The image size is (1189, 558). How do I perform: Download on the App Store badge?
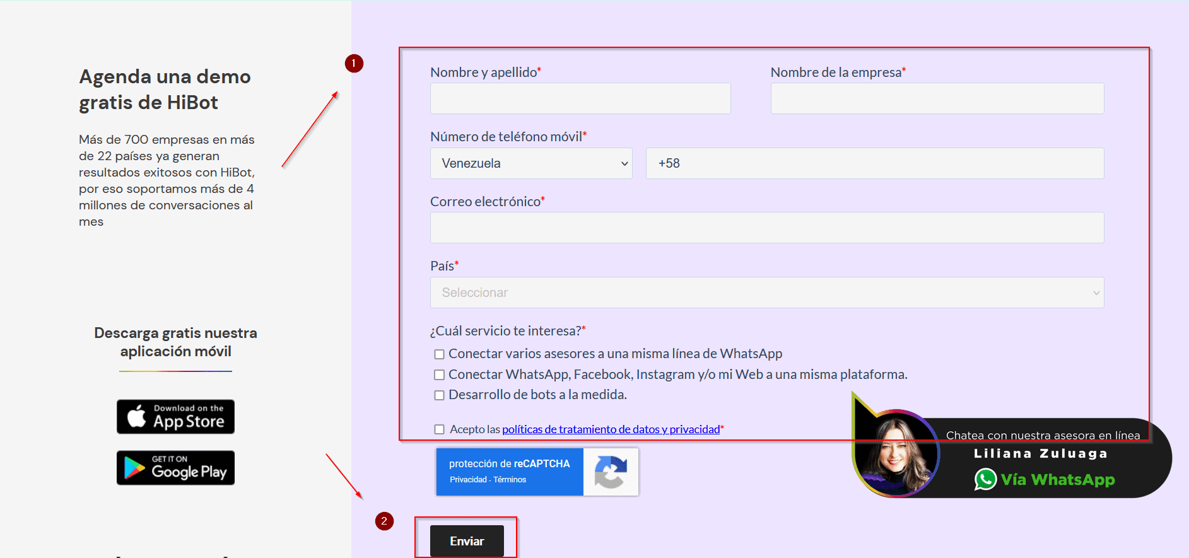click(x=175, y=417)
